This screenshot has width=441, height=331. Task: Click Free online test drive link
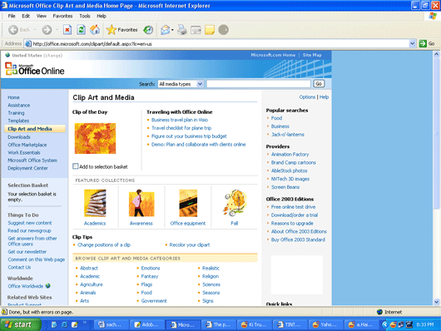[293, 207]
